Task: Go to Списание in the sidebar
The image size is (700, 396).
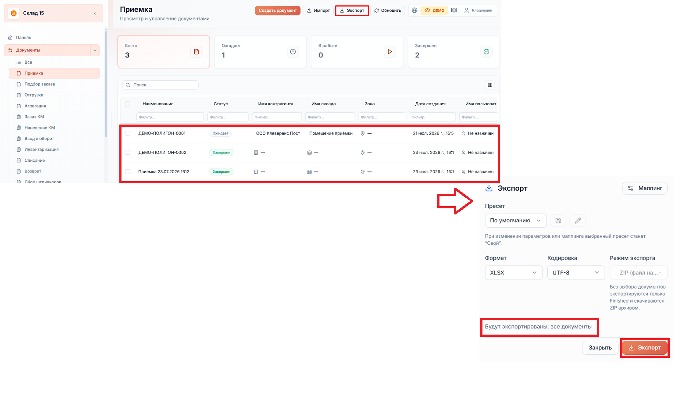Action: pyautogui.click(x=35, y=161)
